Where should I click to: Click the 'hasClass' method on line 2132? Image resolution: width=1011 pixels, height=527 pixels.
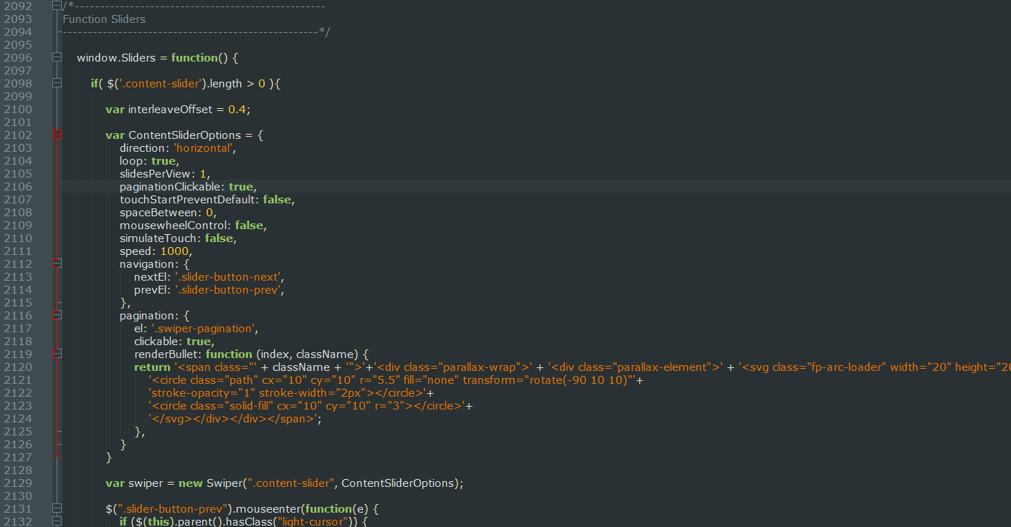click(x=249, y=522)
